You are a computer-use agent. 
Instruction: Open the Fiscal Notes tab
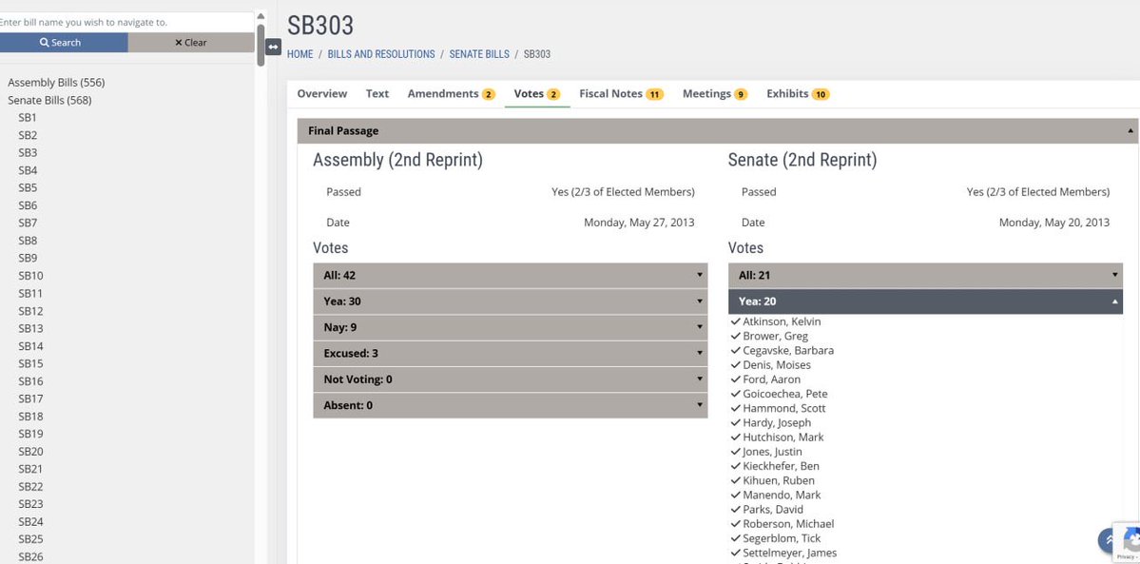pyautogui.click(x=621, y=94)
